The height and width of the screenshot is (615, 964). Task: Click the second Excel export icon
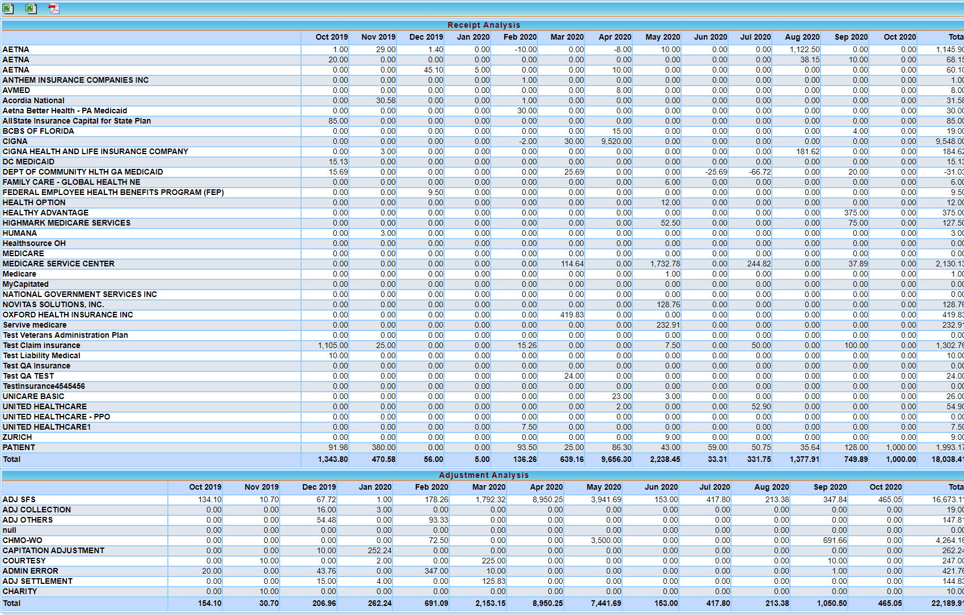(31, 9)
